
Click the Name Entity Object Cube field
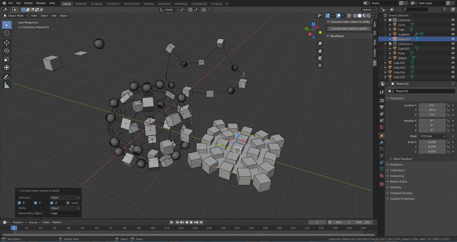coord(65,213)
